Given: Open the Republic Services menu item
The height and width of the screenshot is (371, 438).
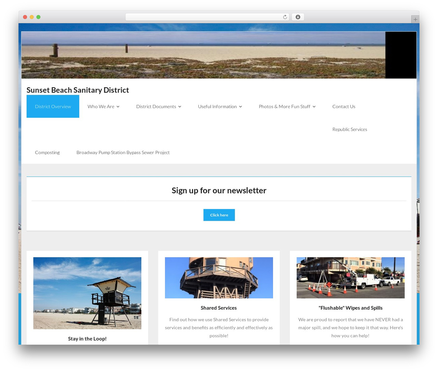Looking at the screenshot, I should [350, 129].
